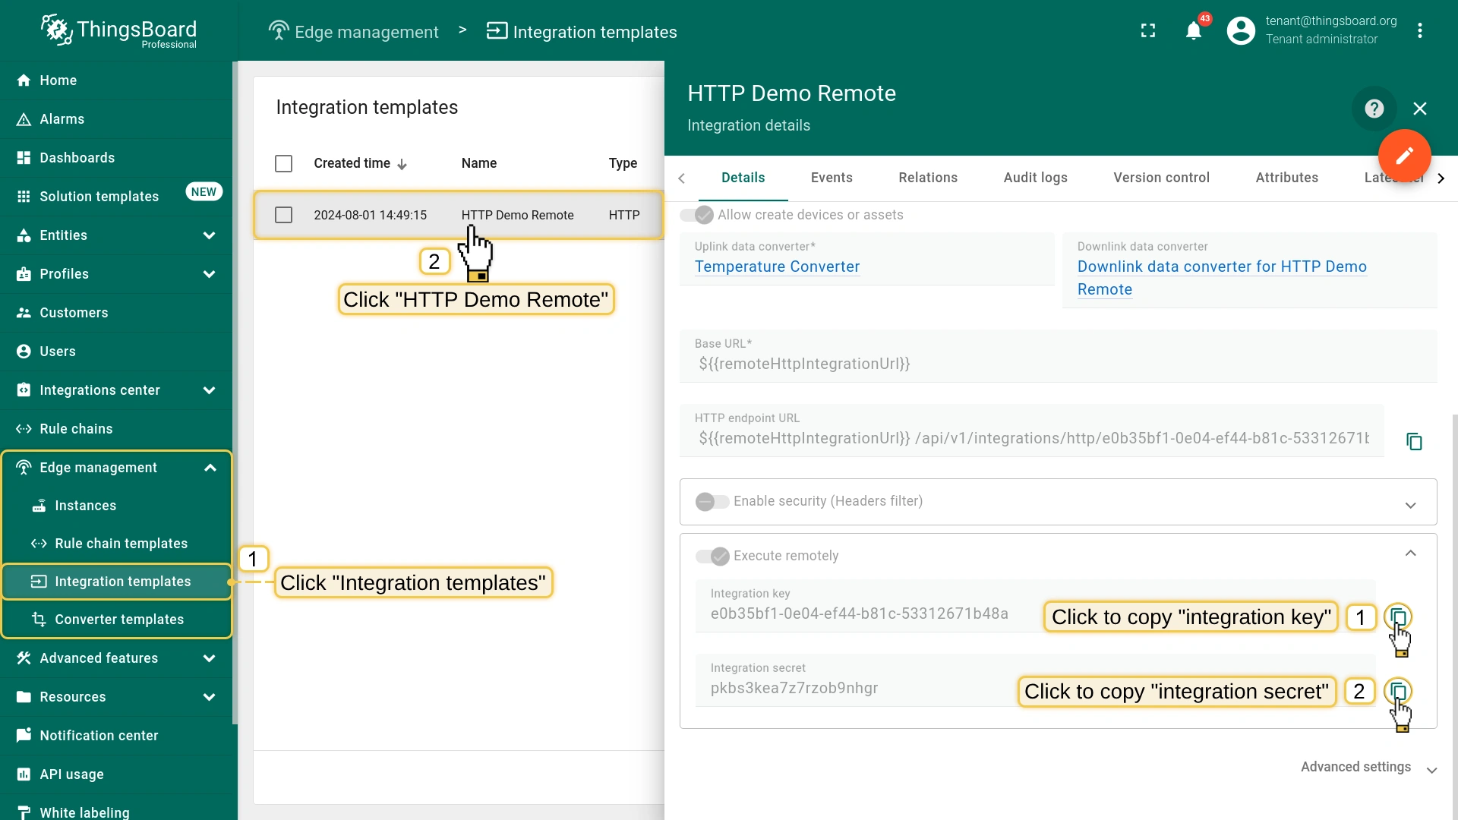Screen dimensions: 1458x820
Task: Expand Integrations center menu
Action: 209,390
